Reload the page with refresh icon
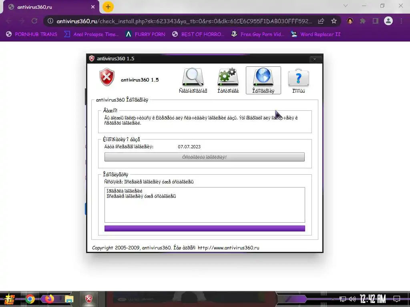Viewport: 410px width, 307px height. pyautogui.click(x=34, y=21)
